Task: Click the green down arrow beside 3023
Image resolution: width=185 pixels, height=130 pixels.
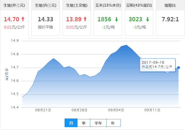Action: tap(148, 20)
